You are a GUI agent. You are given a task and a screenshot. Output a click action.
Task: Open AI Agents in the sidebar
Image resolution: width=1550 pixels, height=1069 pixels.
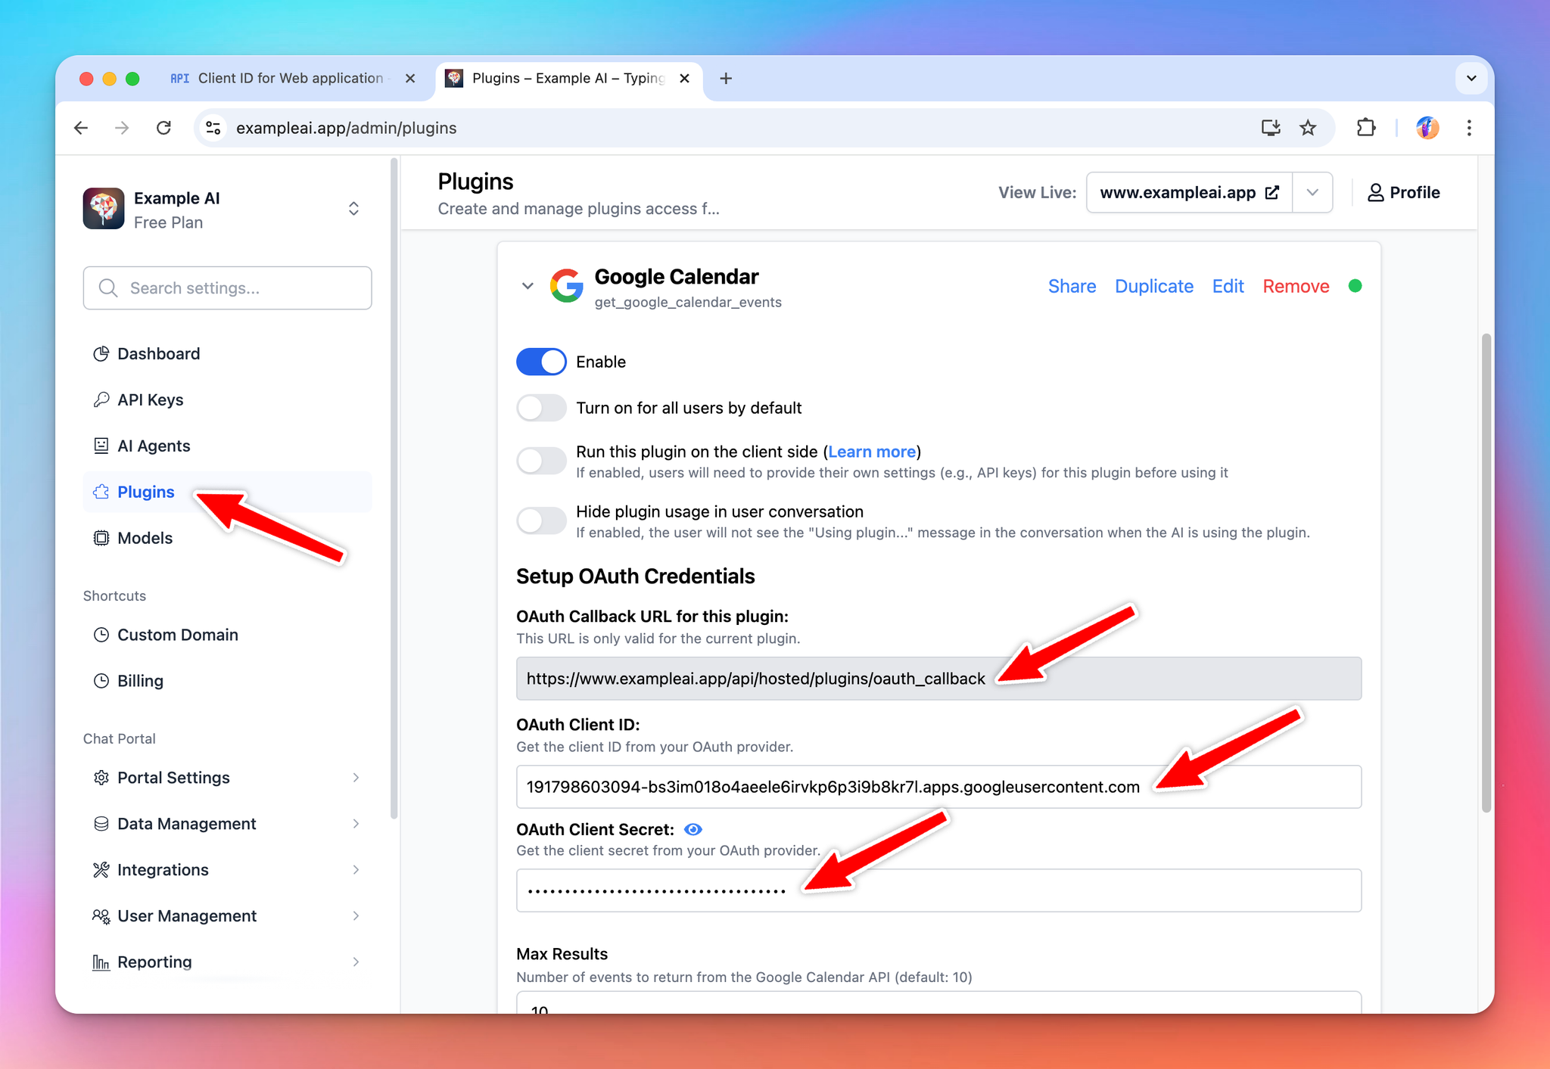pyautogui.click(x=227, y=446)
